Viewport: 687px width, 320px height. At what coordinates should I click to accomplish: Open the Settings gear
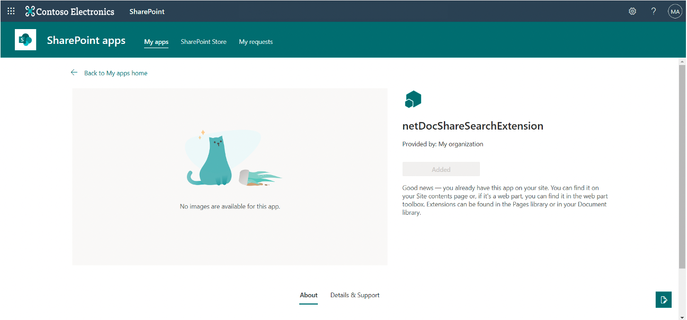pyautogui.click(x=632, y=11)
